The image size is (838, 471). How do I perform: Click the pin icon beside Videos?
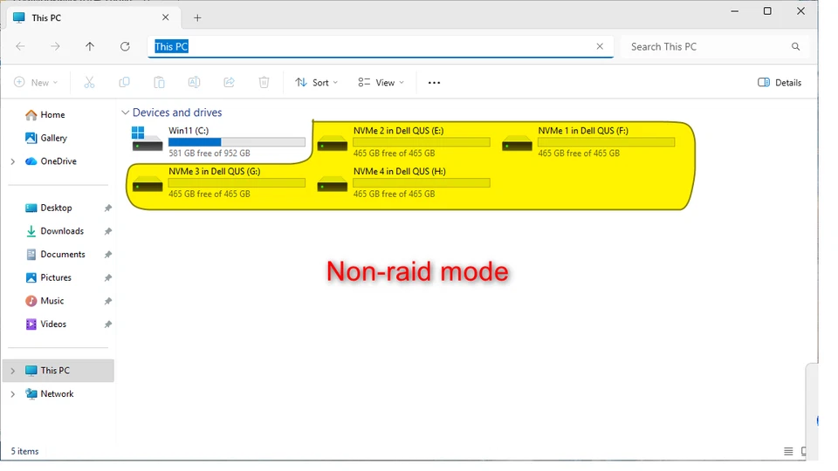click(108, 324)
